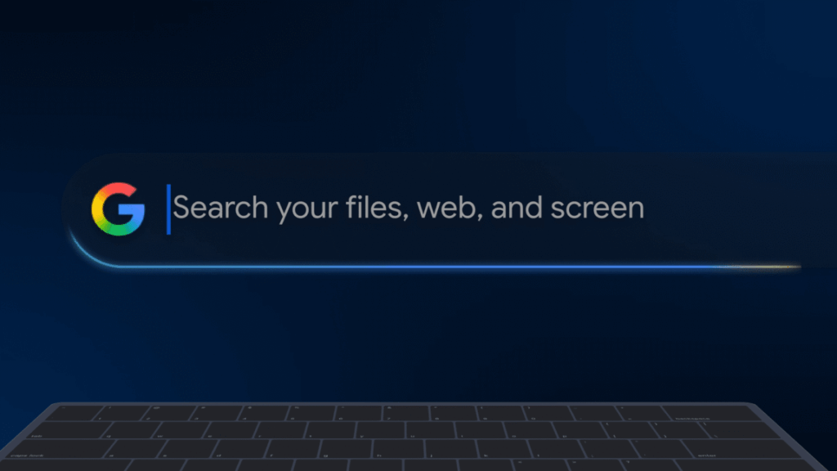Tap the number 2 key
Screen dimensions: 837x471
point(170,413)
